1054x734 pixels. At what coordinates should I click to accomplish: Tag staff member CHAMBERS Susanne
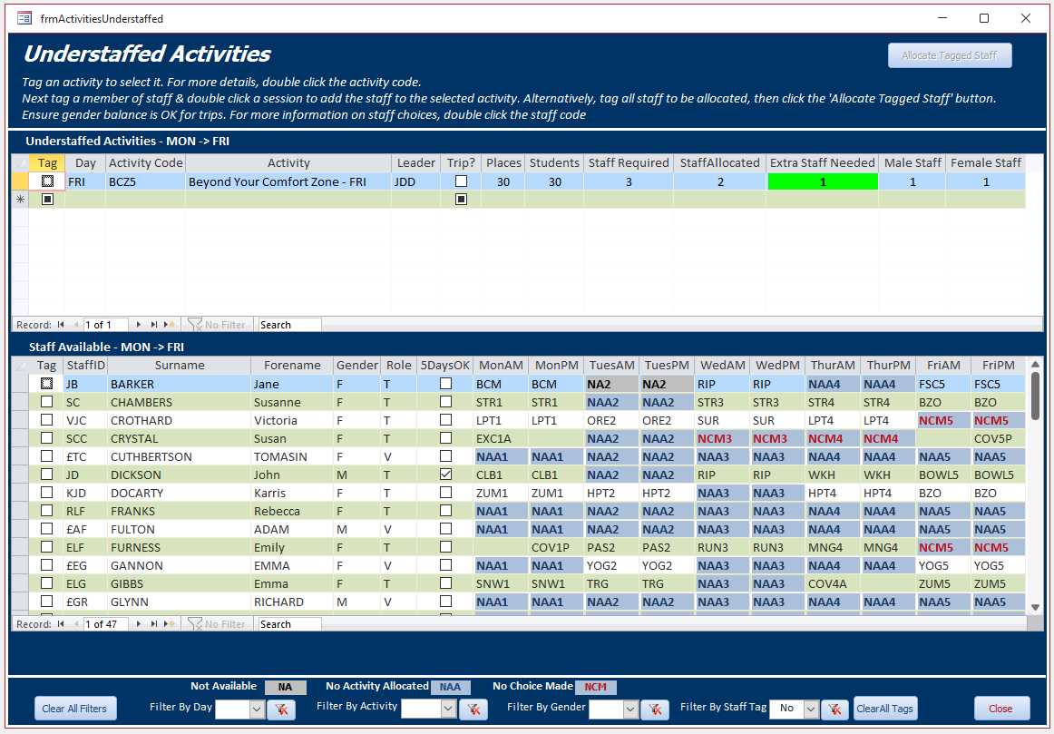(x=46, y=402)
